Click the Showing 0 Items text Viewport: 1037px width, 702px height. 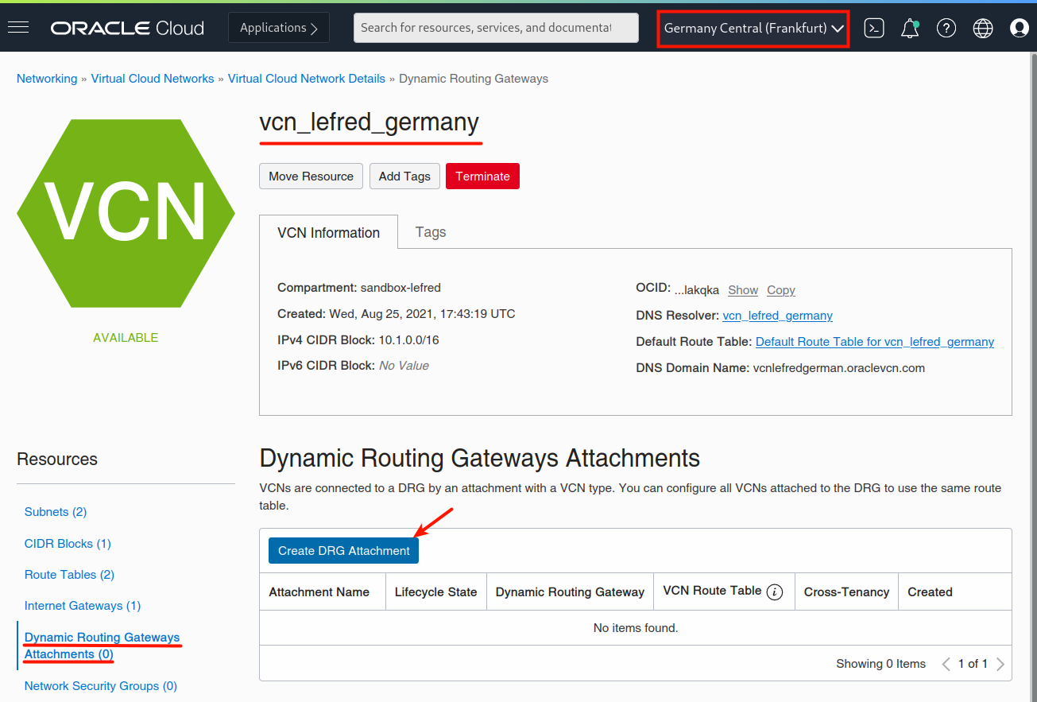point(880,664)
